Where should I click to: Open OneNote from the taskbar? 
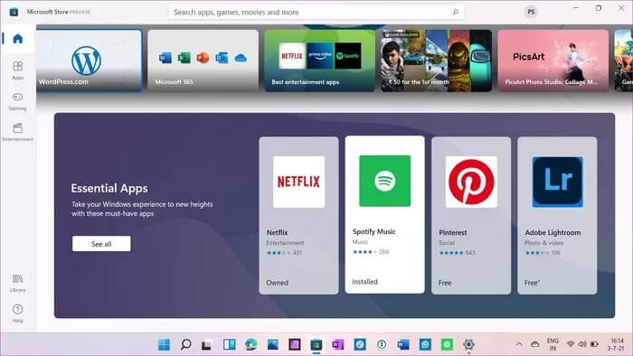point(338,345)
